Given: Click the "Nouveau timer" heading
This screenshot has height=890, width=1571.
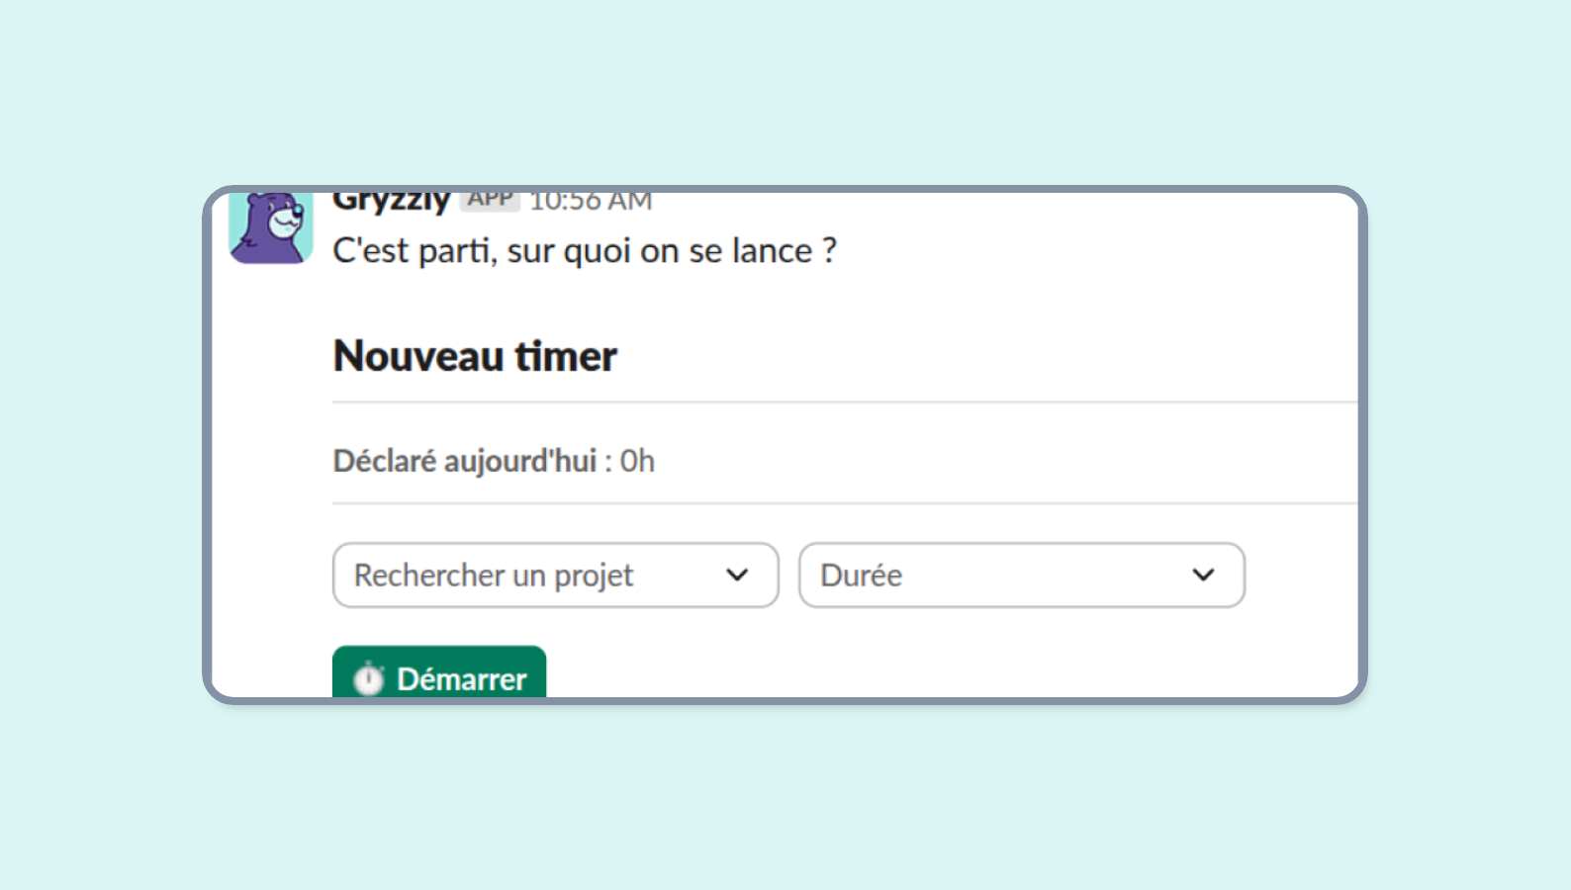Looking at the screenshot, I should (x=475, y=356).
